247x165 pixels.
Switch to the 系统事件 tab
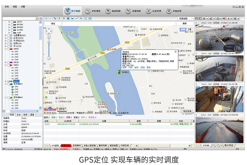[77, 146]
